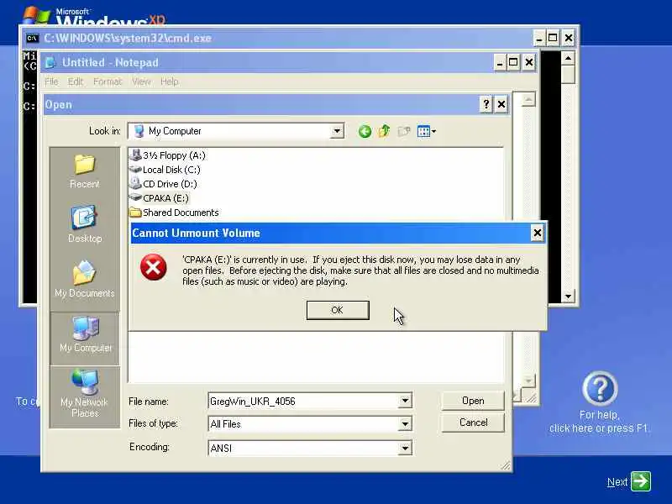672x504 pixels.
Task: Open the Views menu icon
Action: tap(427, 131)
